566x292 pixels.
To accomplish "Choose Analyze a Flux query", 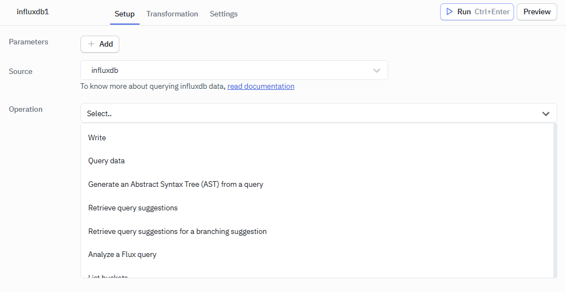I will click(122, 254).
